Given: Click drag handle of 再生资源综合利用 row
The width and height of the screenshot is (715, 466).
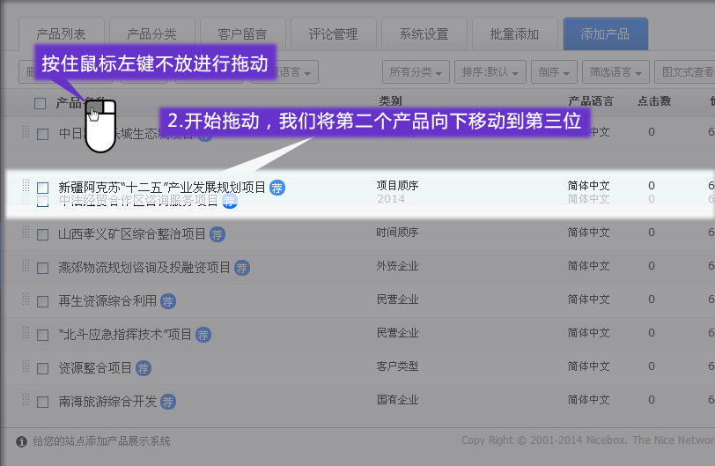Looking at the screenshot, I should coord(26,300).
